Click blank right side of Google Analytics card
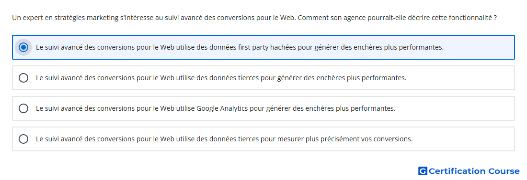The image size is (527, 180). 456,108
